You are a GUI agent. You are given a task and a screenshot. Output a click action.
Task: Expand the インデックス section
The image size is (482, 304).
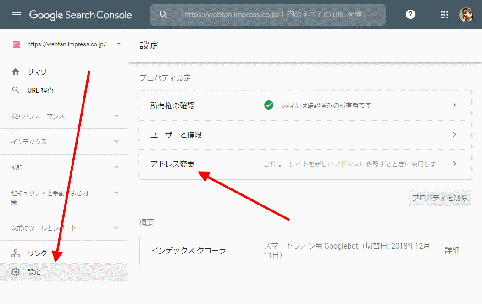(116, 141)
